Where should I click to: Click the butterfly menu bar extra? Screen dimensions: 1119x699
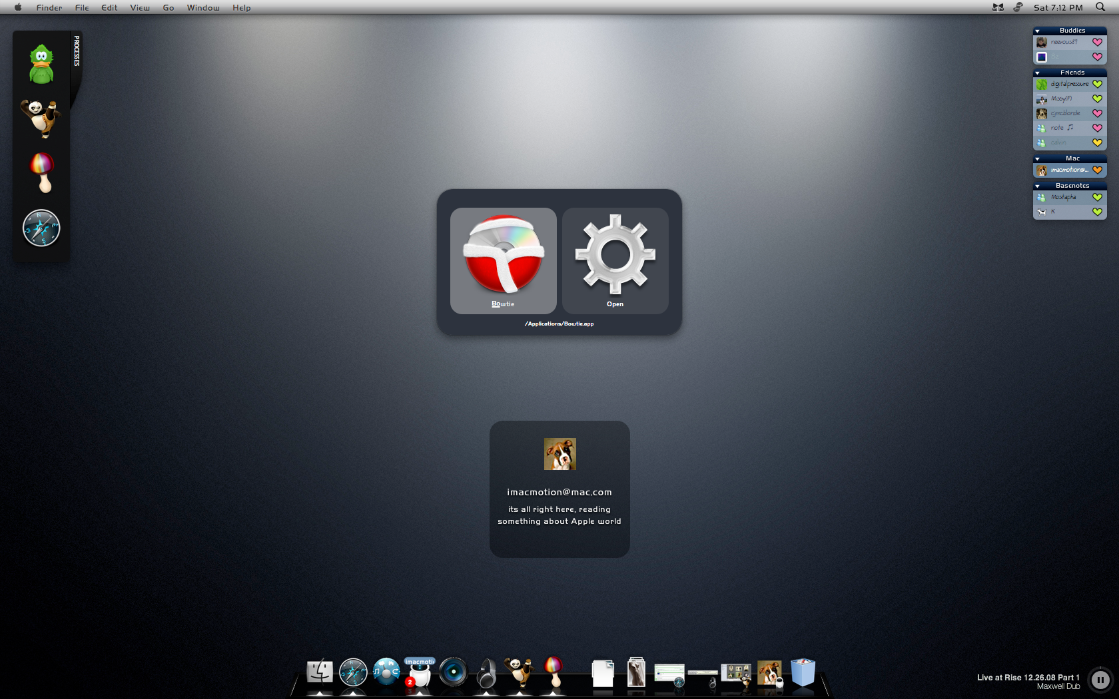point(998,7)
